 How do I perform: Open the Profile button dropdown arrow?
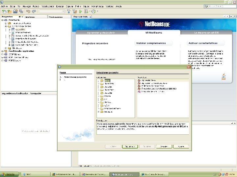97,11
